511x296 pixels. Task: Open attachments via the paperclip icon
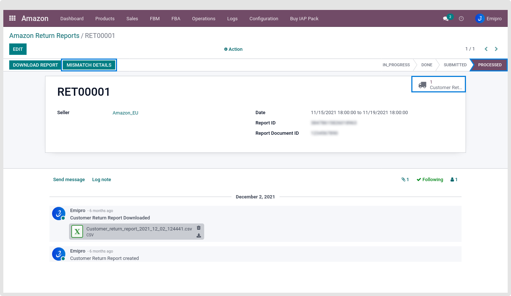point(405,180)
